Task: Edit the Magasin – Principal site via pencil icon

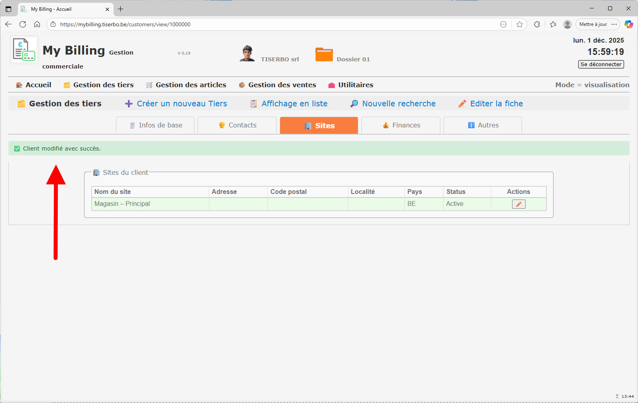Action: click(518, 203)
